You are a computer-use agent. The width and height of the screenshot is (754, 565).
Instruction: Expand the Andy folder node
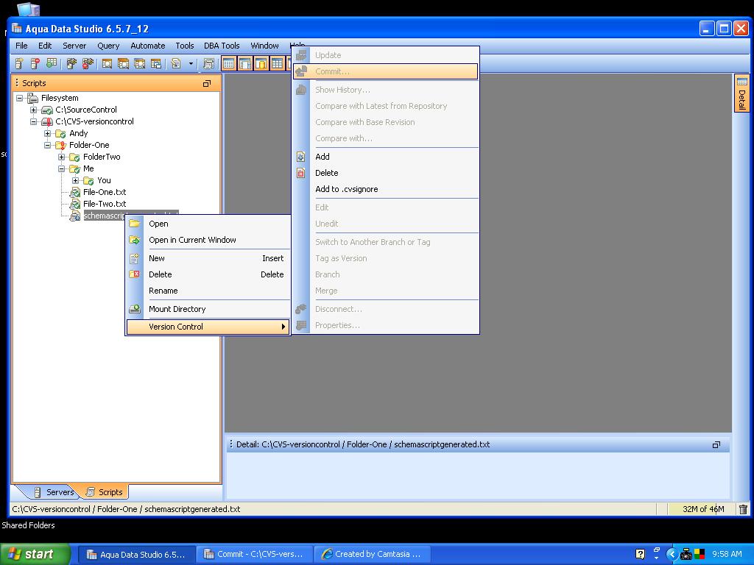[x=47, y=134]
